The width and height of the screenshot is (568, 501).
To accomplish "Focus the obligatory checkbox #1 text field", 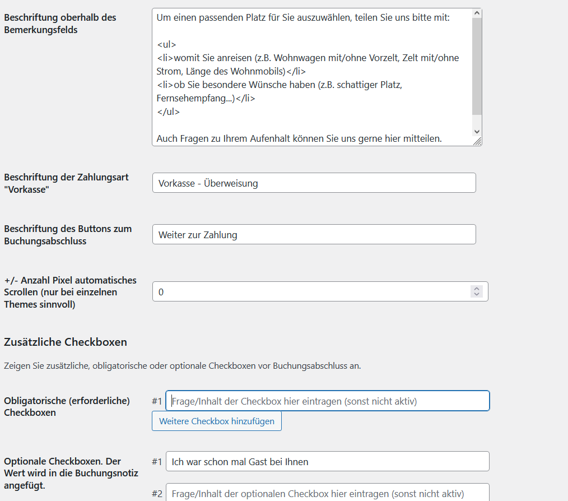I will tap(327, 401).
